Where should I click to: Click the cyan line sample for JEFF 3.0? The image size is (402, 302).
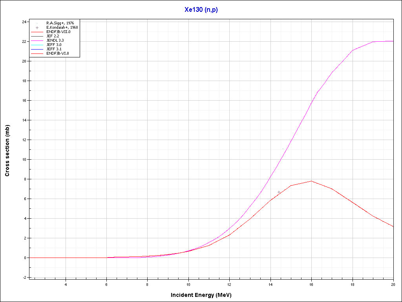[37, 45]
